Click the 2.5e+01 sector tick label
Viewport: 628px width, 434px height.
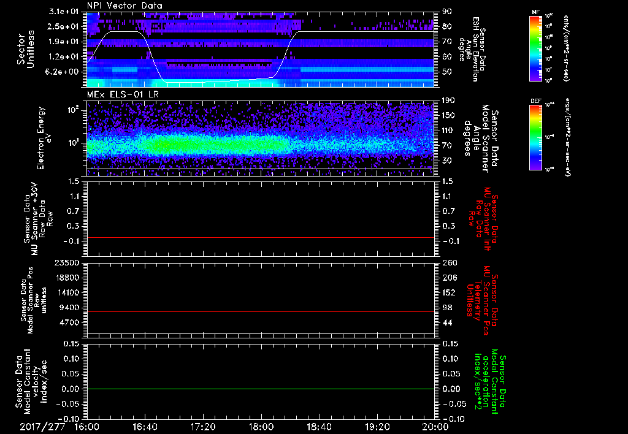(64, 26)
